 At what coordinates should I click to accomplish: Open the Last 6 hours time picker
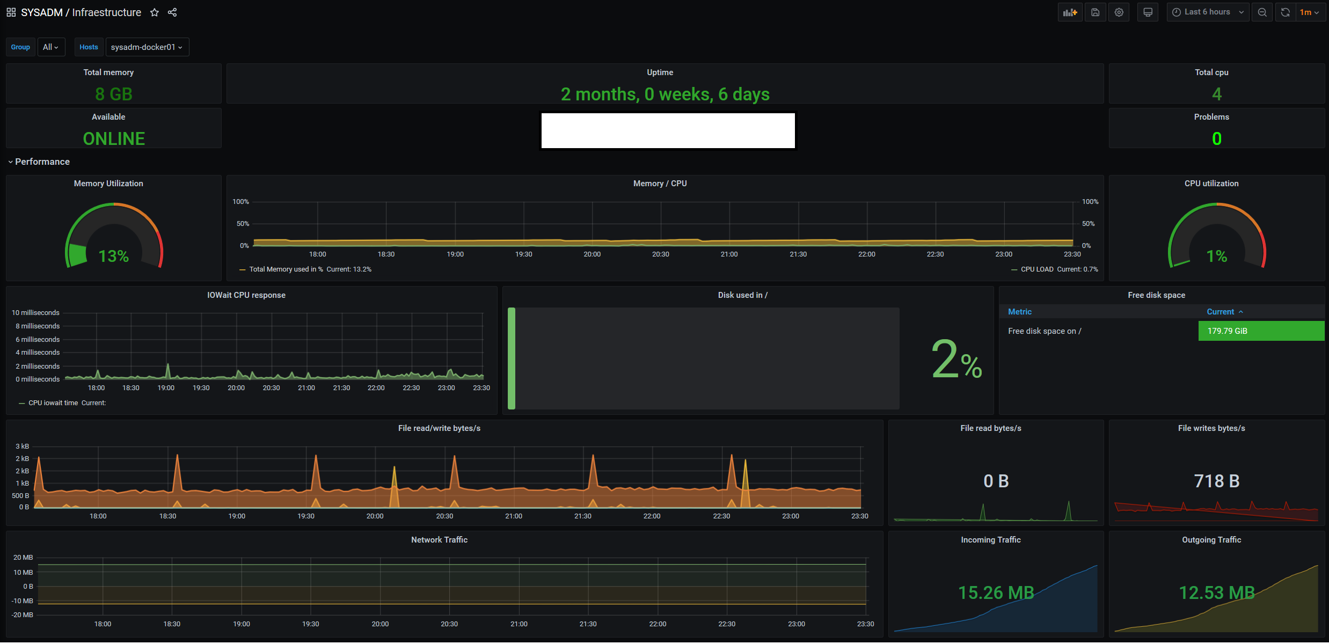[1208, 12]
